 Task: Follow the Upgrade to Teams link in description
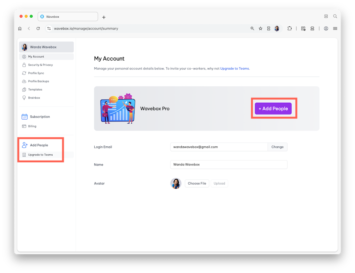235,68
